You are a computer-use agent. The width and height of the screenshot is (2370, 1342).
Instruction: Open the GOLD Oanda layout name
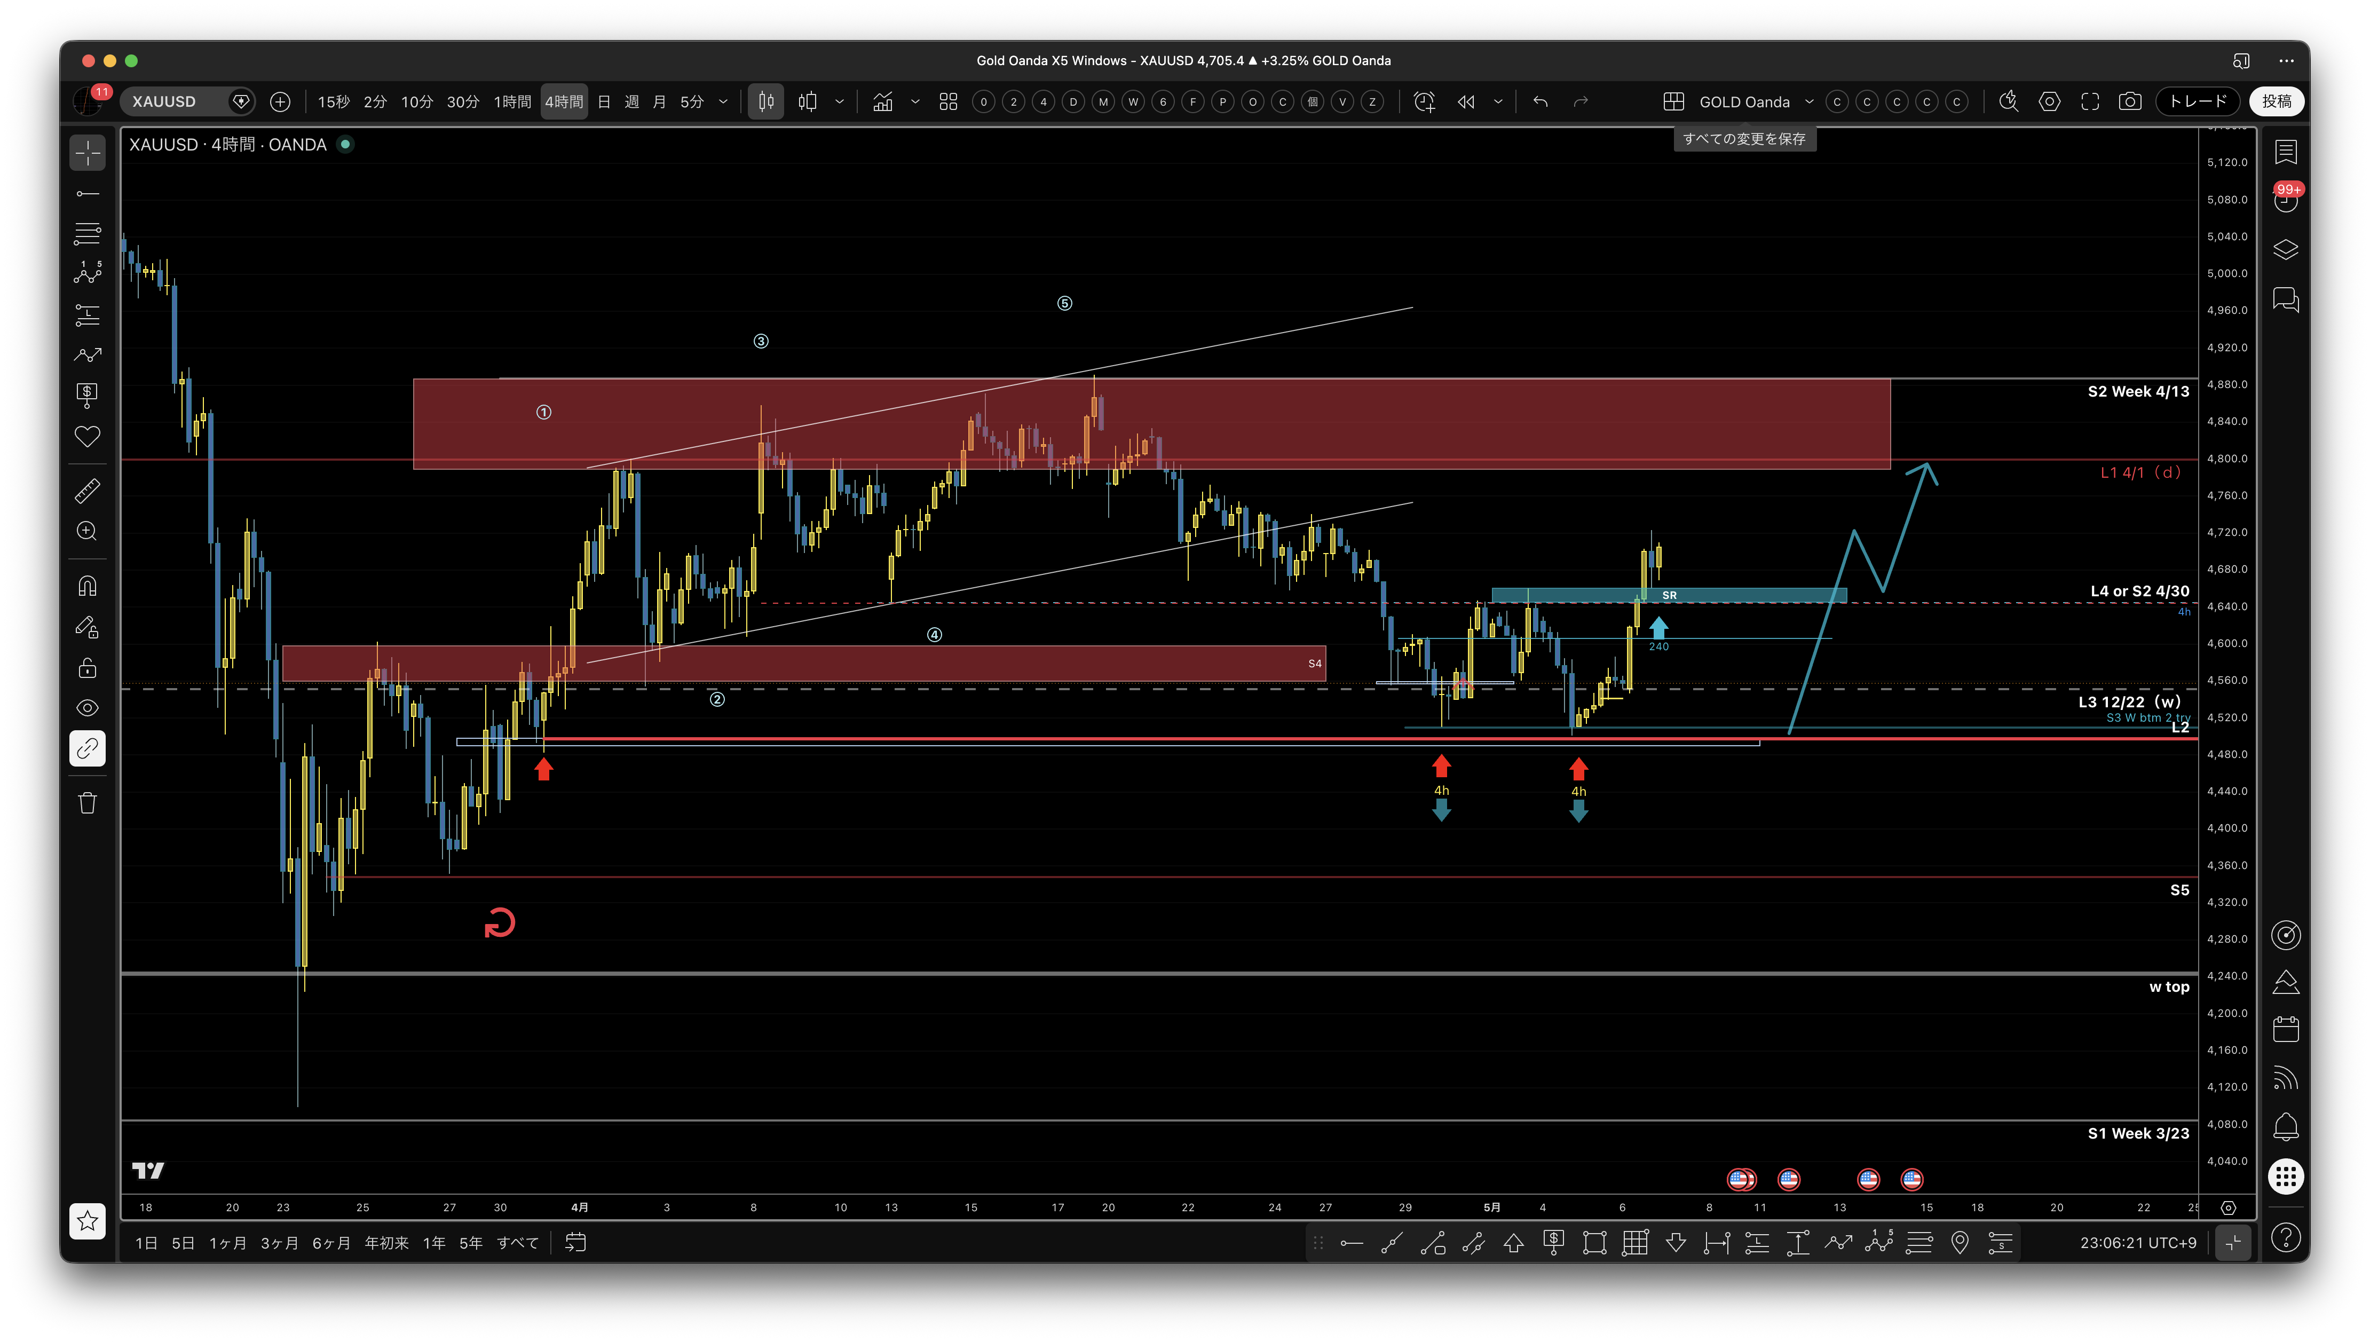click(x=1744, y=101)
